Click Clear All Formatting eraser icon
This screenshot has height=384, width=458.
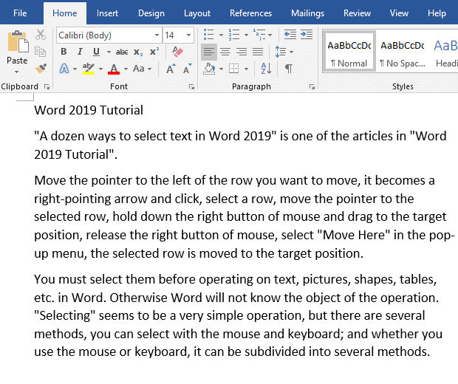click(177, 52)
